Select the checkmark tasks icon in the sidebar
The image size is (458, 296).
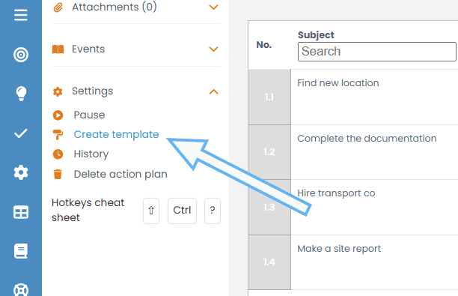21,133
